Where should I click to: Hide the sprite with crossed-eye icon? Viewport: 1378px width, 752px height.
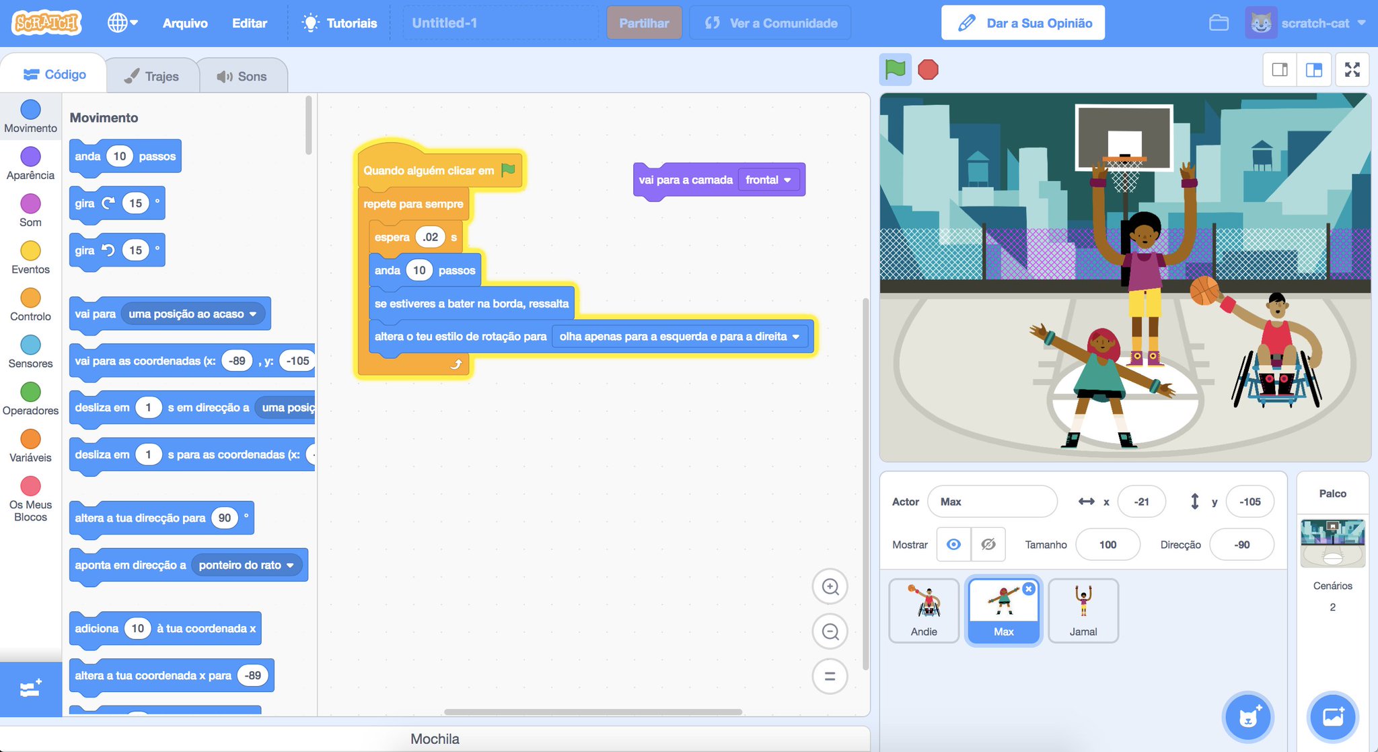pyautogui.click(x=988, y=544)
